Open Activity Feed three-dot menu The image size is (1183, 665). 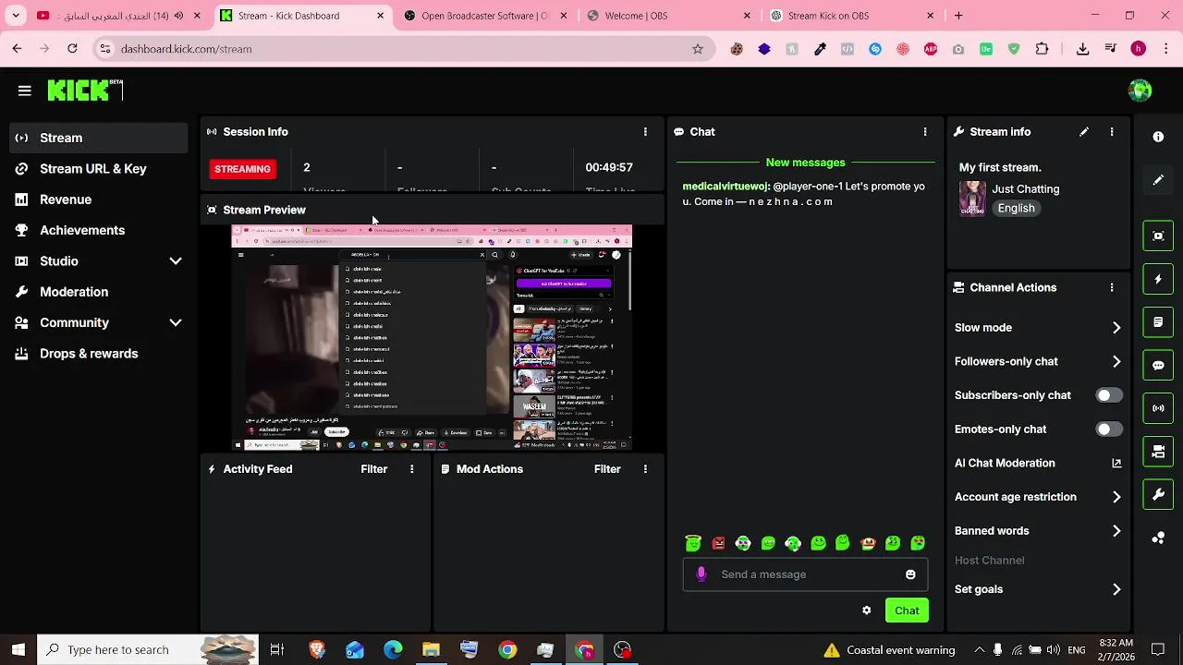click(x=412, y=469)
